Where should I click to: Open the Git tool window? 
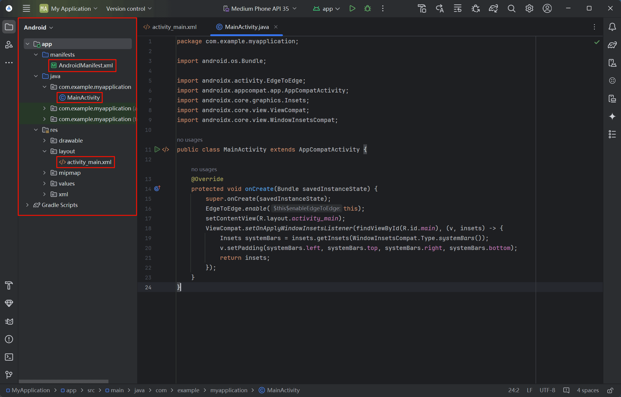9,375
